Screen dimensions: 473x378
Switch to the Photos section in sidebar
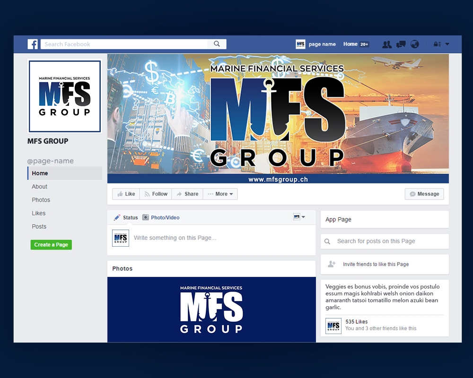click(41, 200)
